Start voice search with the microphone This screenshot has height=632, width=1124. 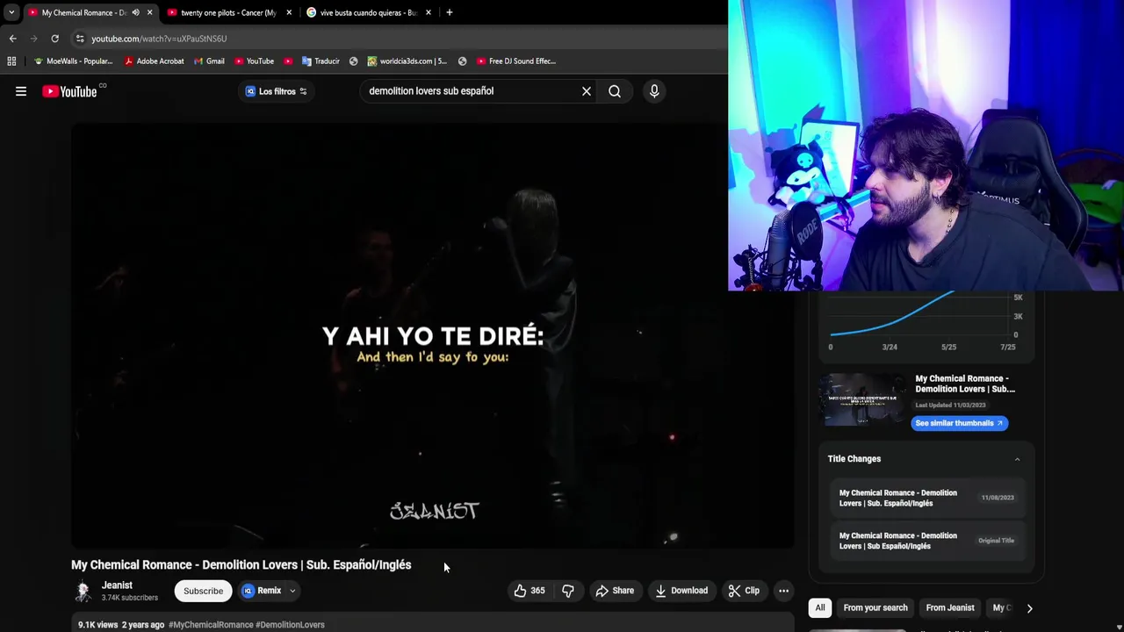(654, 91)
